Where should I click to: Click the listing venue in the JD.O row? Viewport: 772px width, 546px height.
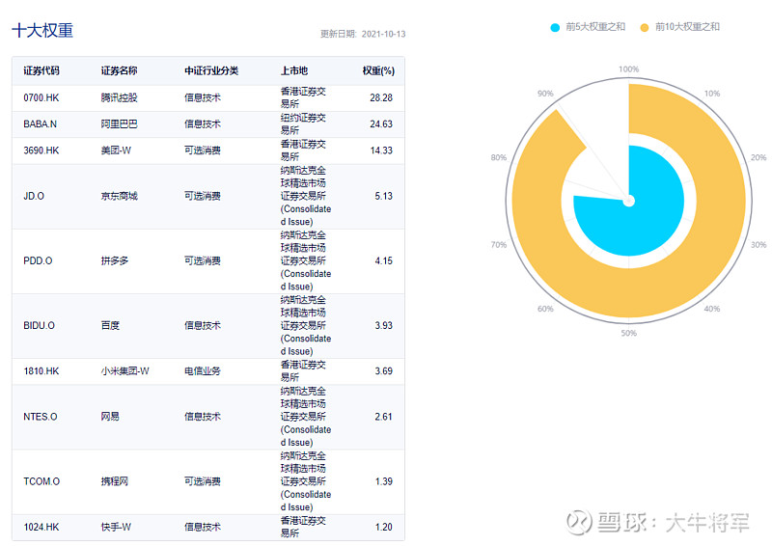tap(306, 196)
